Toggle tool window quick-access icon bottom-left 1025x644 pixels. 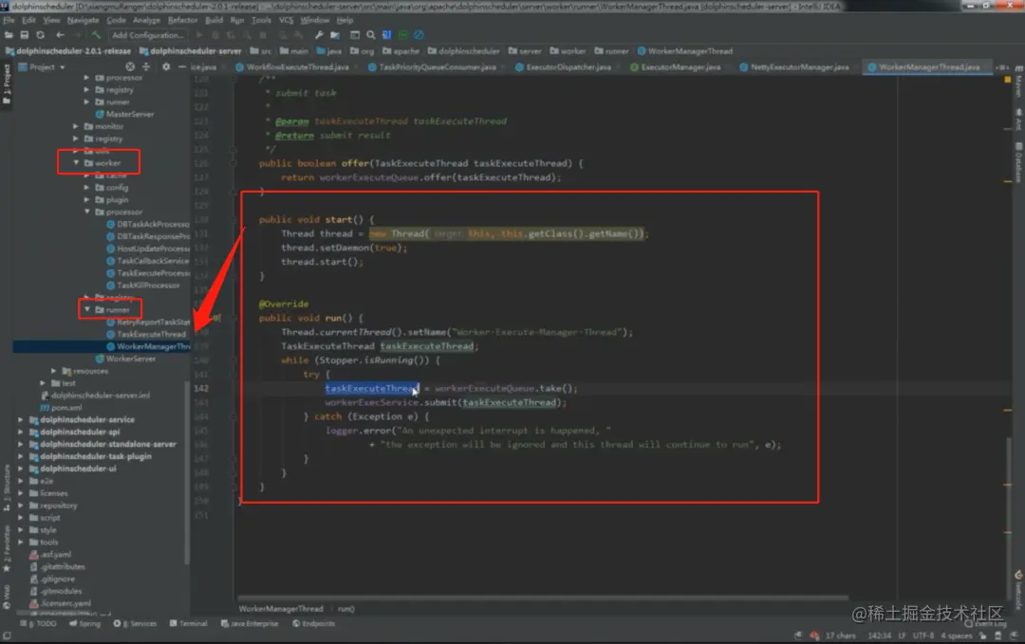[x=7, y=636]
